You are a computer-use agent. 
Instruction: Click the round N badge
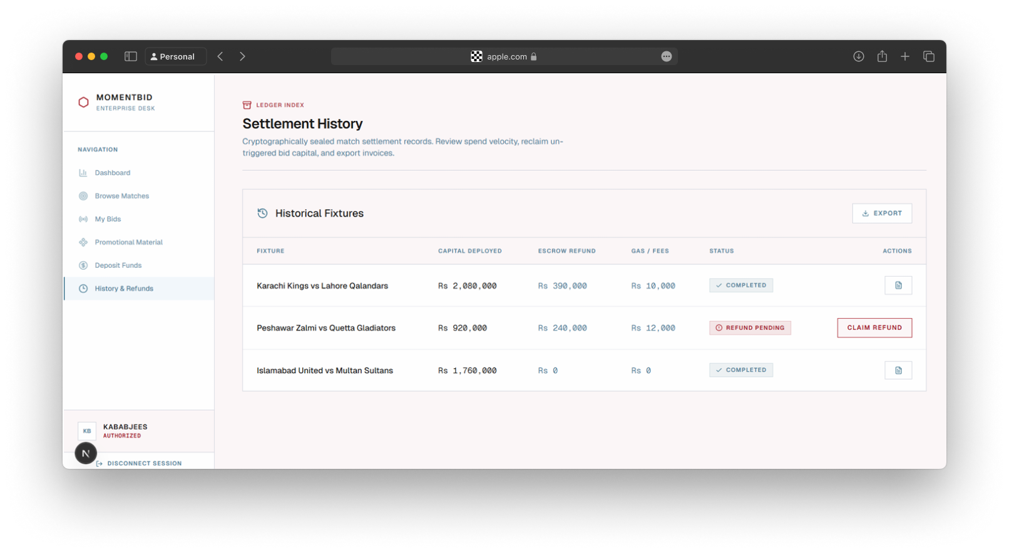(x=86, y=453)
